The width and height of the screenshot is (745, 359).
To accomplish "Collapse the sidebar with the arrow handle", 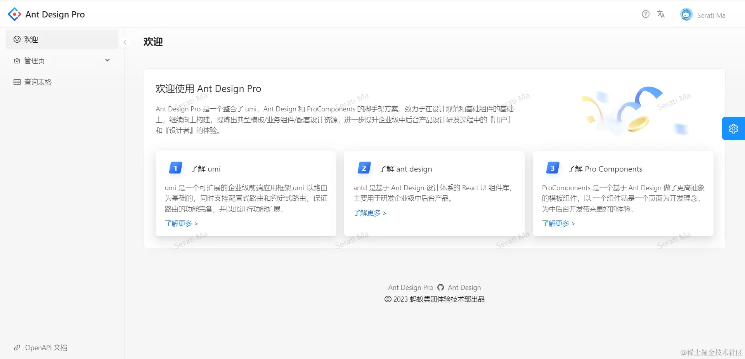I will point(125,42).
